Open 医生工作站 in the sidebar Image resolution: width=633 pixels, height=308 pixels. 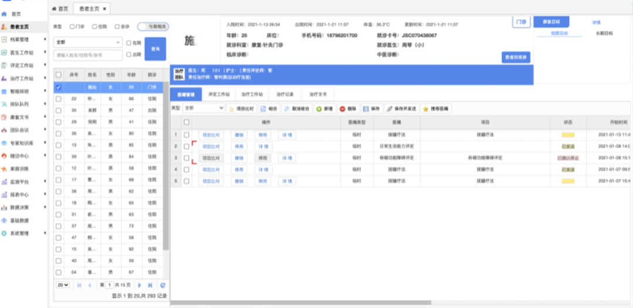[x=22, y=53]
